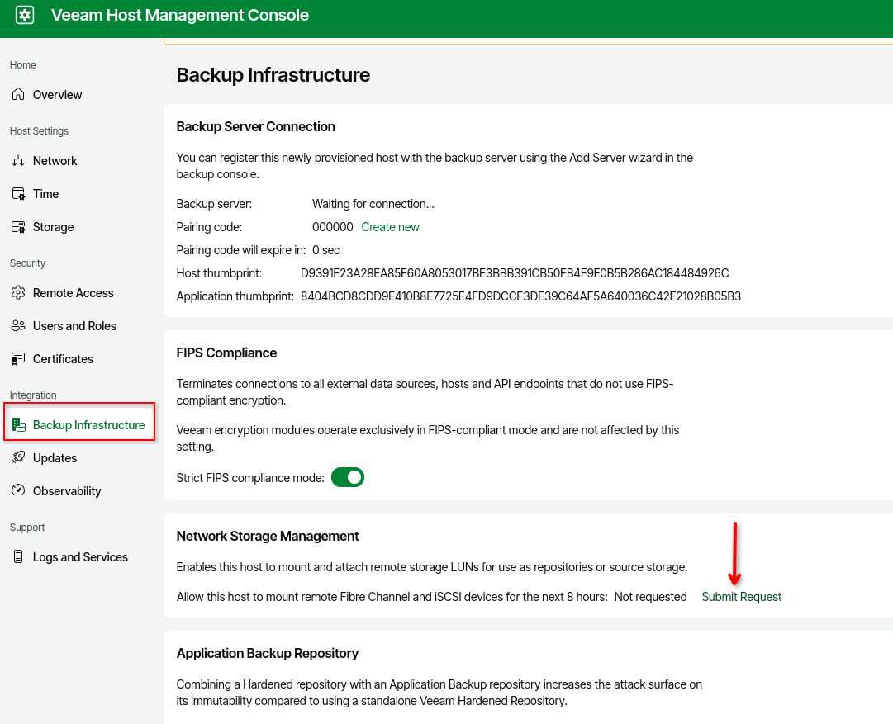Click the Updates rocket icon
Viewport: 893px width, 724px height.
point(18,457)
